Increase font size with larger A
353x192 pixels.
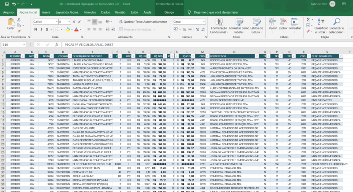click(74, 22)
